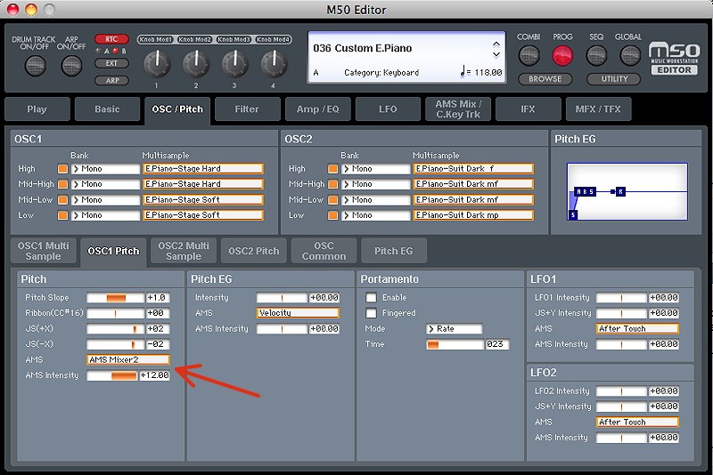
Task: Open OSC2 Low multisample E.Piano-Suit Dark mp
Action: click(x=473, y=215)
